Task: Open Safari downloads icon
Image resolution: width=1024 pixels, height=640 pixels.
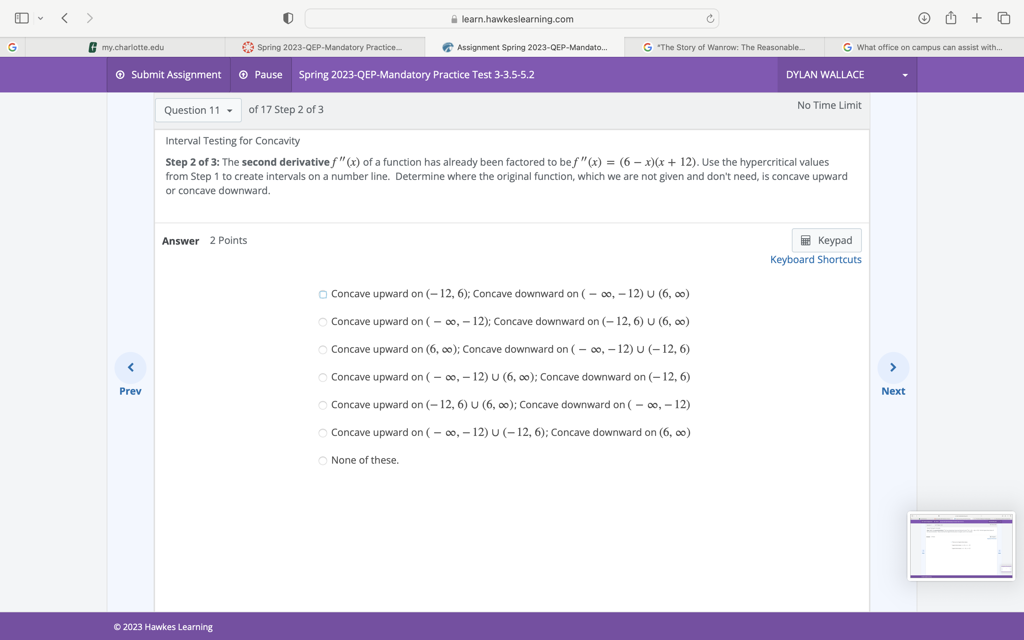Action: click(924, 18)
